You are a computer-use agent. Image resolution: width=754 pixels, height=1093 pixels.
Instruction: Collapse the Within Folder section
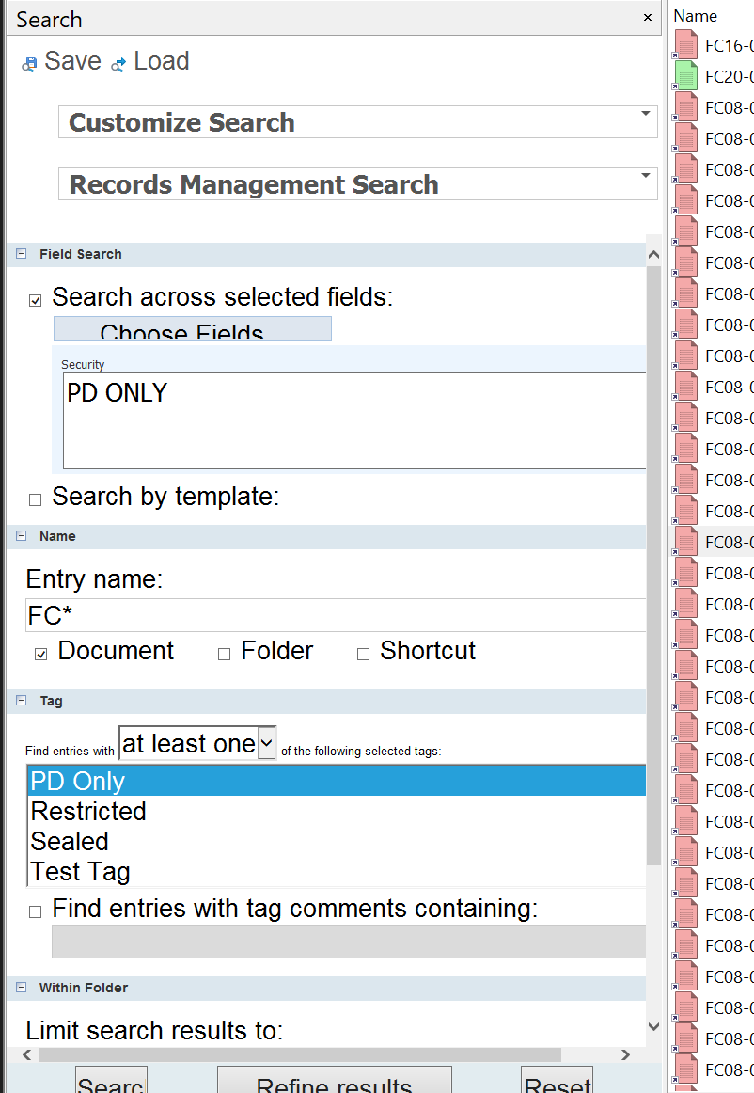coord(21,988)
